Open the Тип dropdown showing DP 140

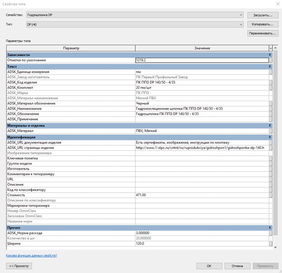pos(241,24)
